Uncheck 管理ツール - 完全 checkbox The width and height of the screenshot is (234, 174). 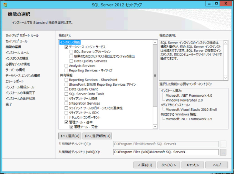(x=71, y=127)
